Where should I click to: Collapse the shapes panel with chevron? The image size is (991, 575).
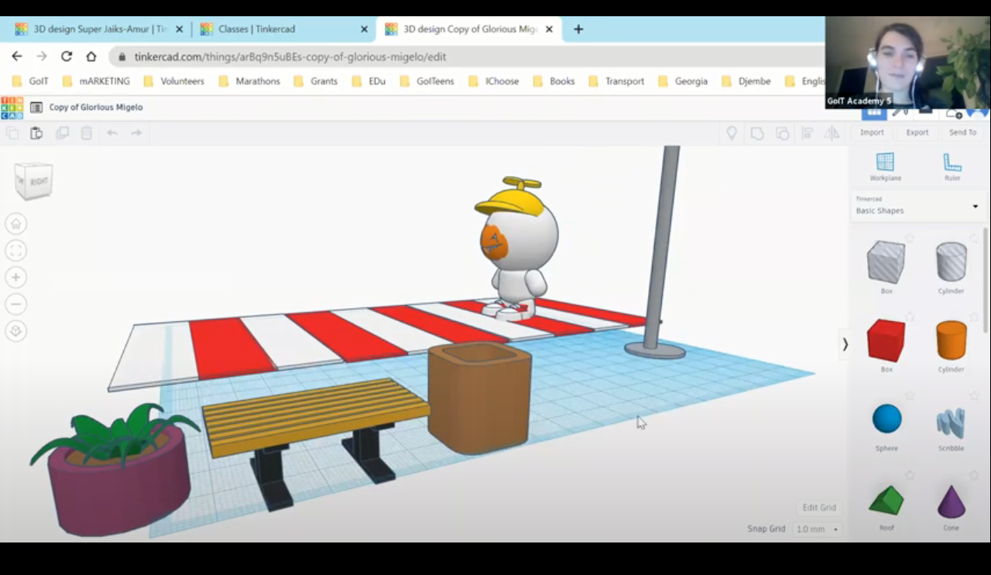click(x=845, y=344)
